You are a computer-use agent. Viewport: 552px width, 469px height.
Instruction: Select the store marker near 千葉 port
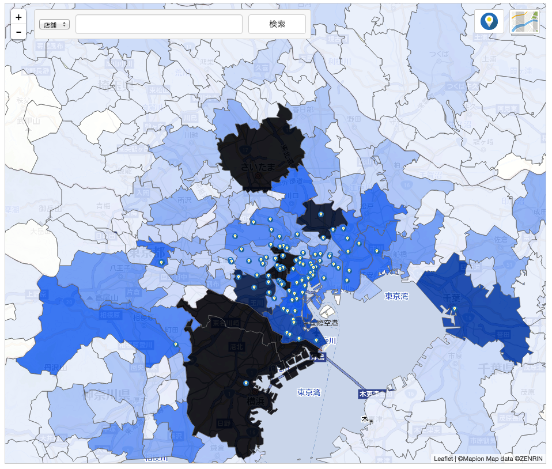pyautogui.click(x=455, y=309)
